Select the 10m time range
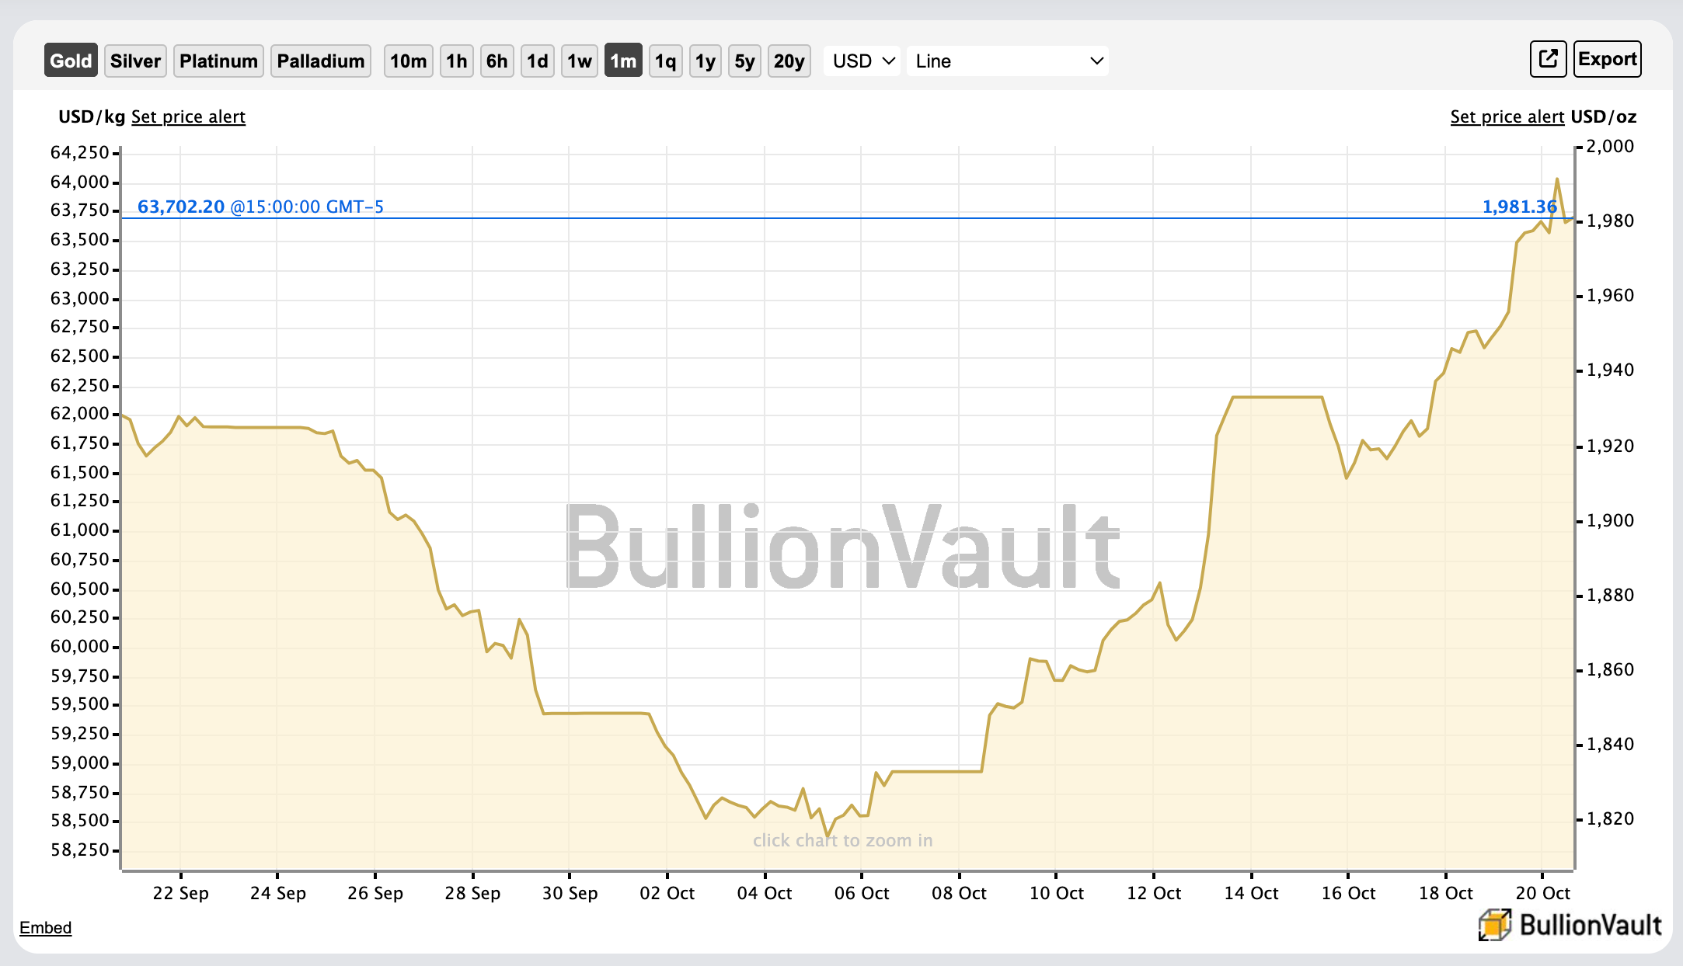Viewport: 1683px width, 966px height. [x=408, y=61]
